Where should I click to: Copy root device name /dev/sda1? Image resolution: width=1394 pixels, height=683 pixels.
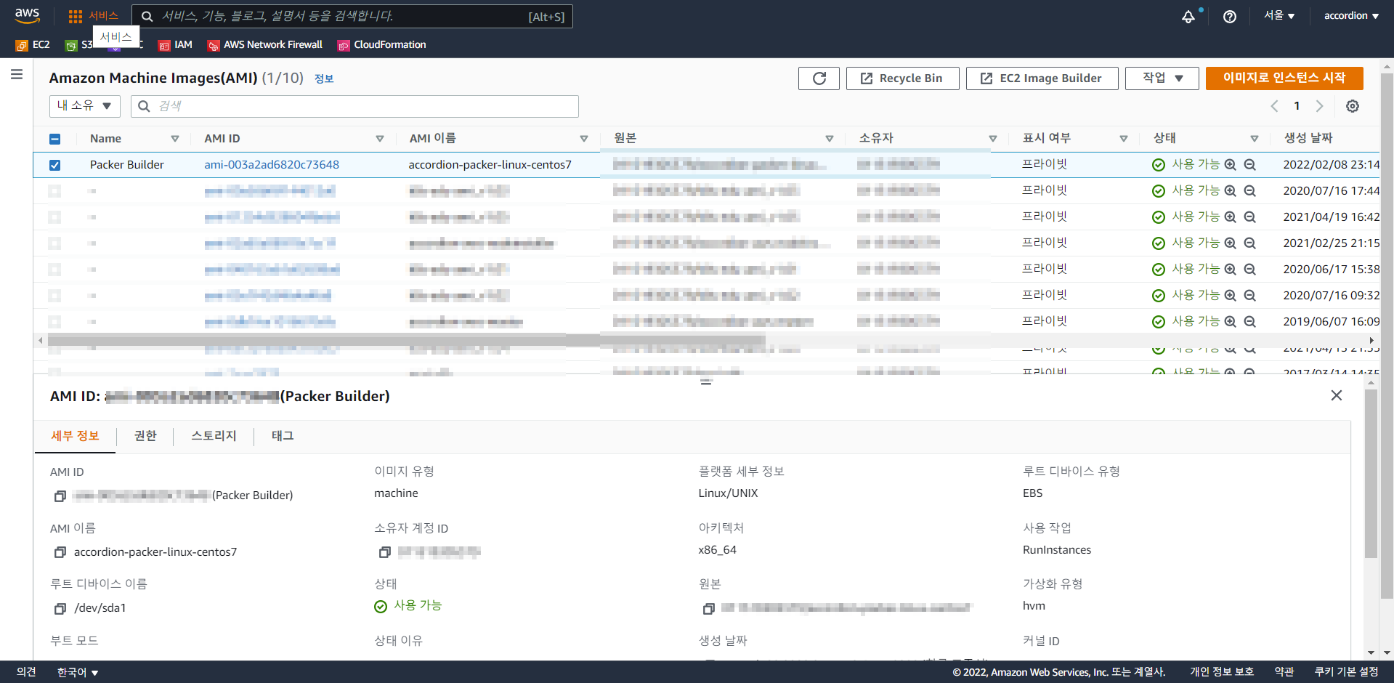60,608
